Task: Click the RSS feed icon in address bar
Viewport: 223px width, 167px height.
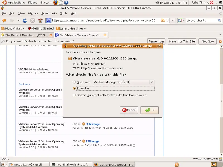Action: point(163,20)
